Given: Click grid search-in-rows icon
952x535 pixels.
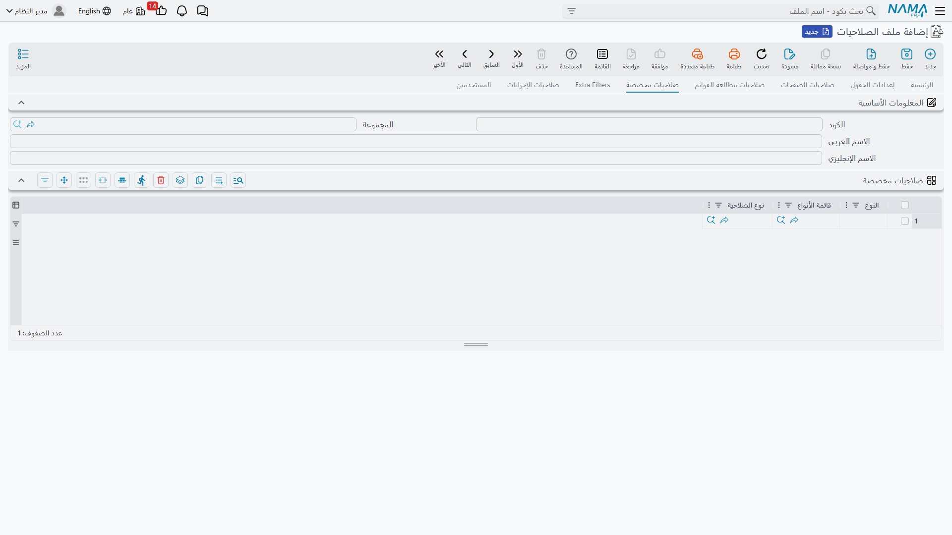Looking at the screenshot, I should click(238, 180).
